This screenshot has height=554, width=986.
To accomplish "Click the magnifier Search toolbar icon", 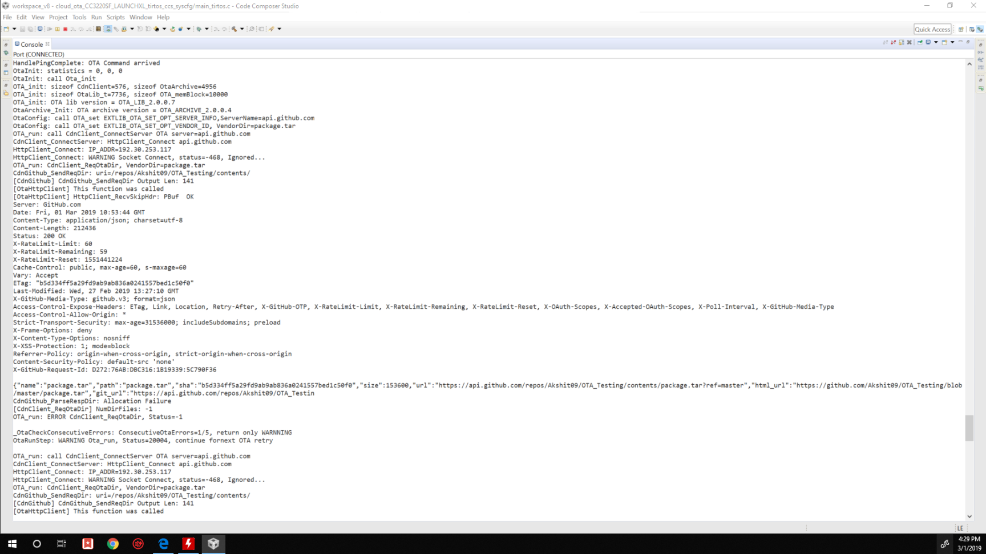I will tap(252, 29).
